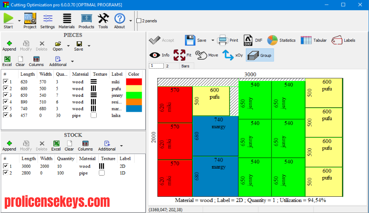
Task: Uncheck piece row 1 miki
Action: [5, 81]
